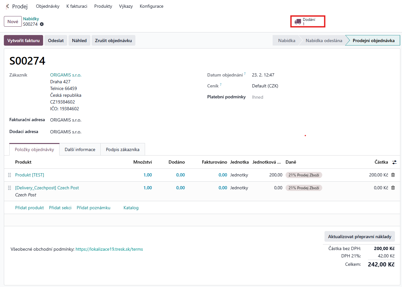
Task: Open the ORIGAMIS s.r.o. customer link
Action: [x=66, y=75]
